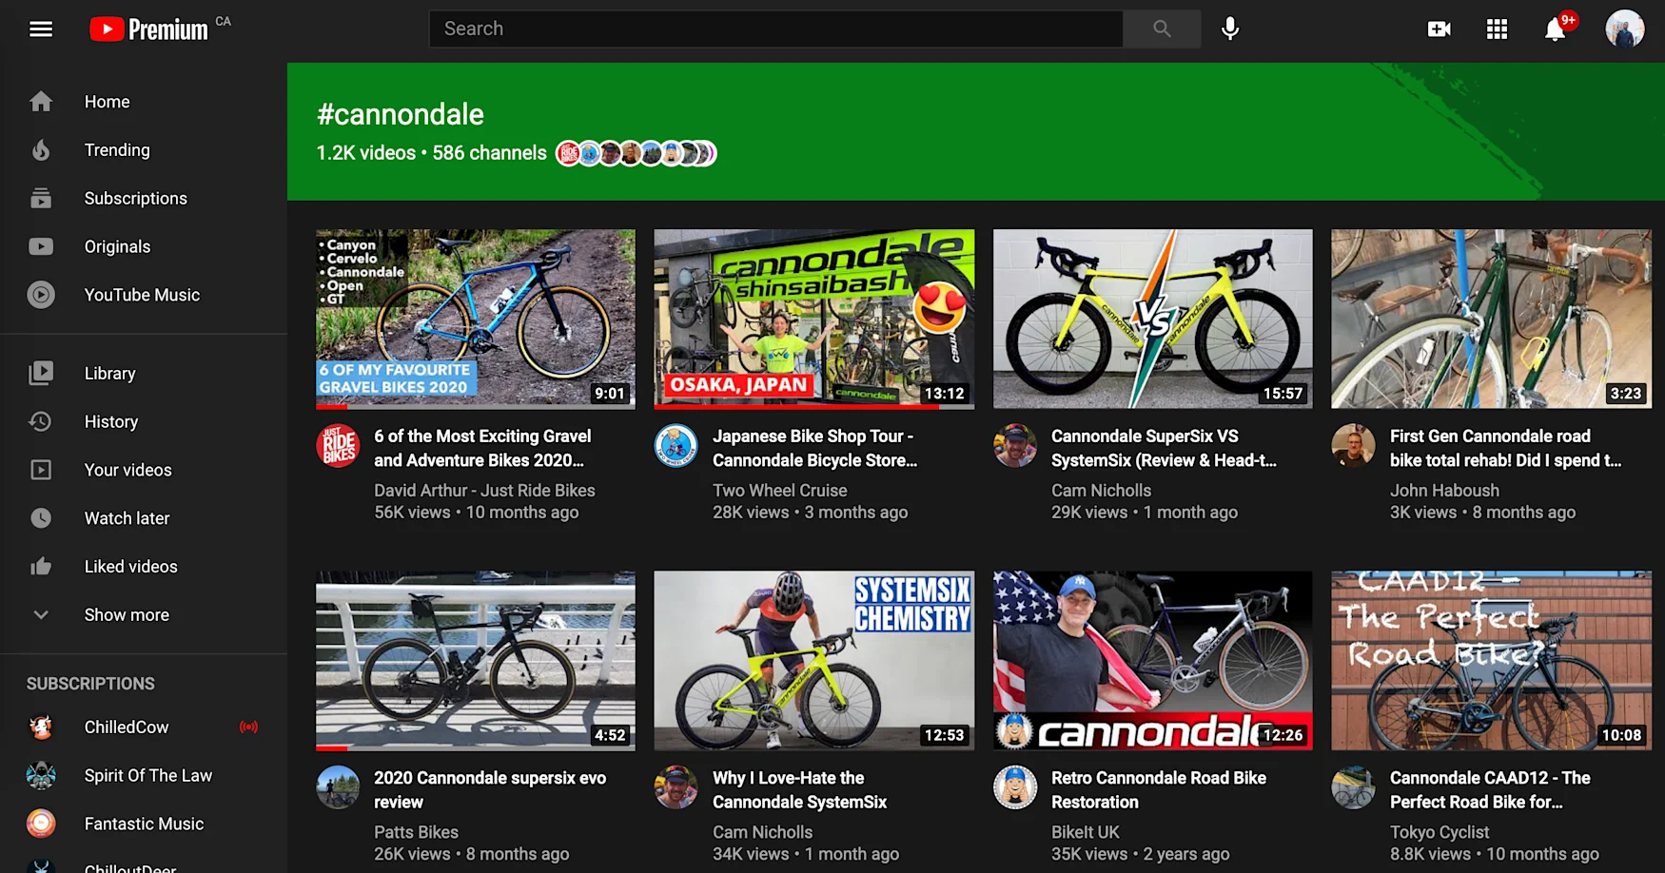The image size is (1665, 873).
Task: Play the SuperSix VS SystemSix thumbnail
Action: tap(1152, 319)
